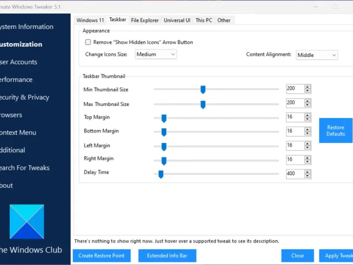Increase Right Margin with up arrow

tap(307, 158)
